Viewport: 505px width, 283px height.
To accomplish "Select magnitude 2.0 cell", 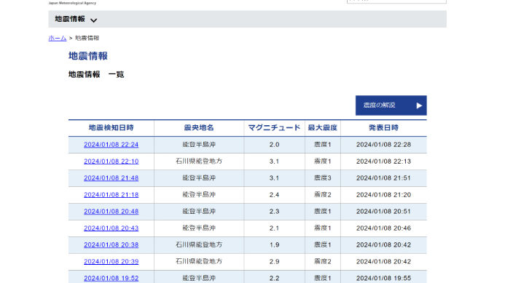I will click(x=274, y=145).
